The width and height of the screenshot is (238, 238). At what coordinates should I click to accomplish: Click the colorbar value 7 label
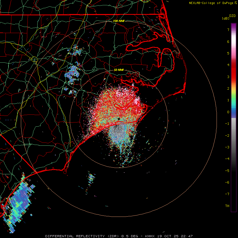point(228,30)
